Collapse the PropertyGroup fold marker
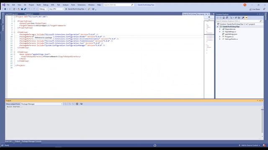 point(14,21)
